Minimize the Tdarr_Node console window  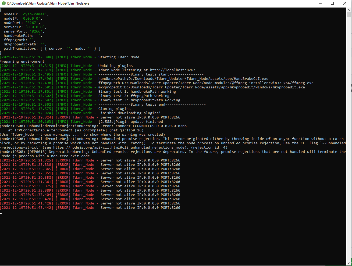(320, 3)
